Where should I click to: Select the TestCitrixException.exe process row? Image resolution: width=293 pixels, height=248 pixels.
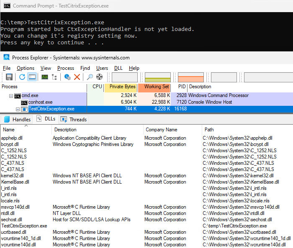(146, 109)
